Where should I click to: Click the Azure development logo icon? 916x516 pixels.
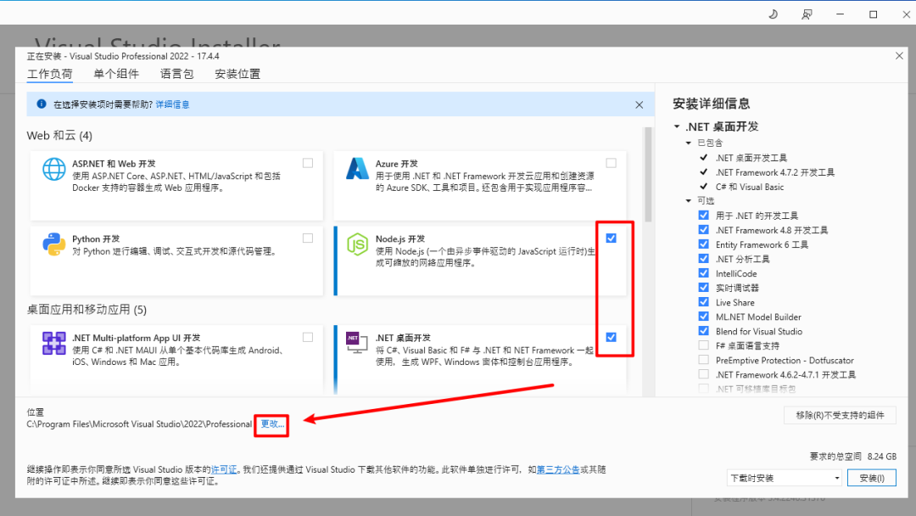pyautogui.click(x=357, y=169)
